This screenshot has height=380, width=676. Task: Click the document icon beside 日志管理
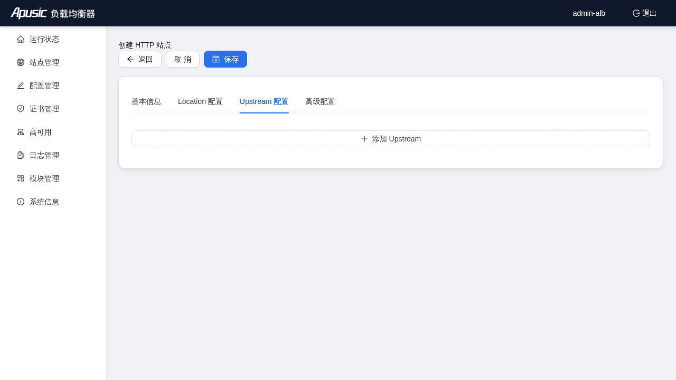click(x=21, y=155)
